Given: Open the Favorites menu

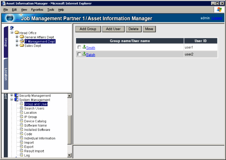Looking at the screenshot, I should (x=37, y=10).
